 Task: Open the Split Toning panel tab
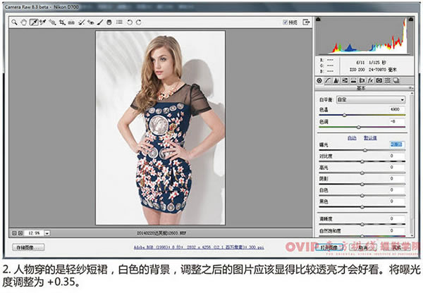pyautogui.click(x=353, y=80)
